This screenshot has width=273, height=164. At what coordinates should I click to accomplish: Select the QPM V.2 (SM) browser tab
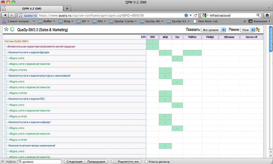(32, 9)
